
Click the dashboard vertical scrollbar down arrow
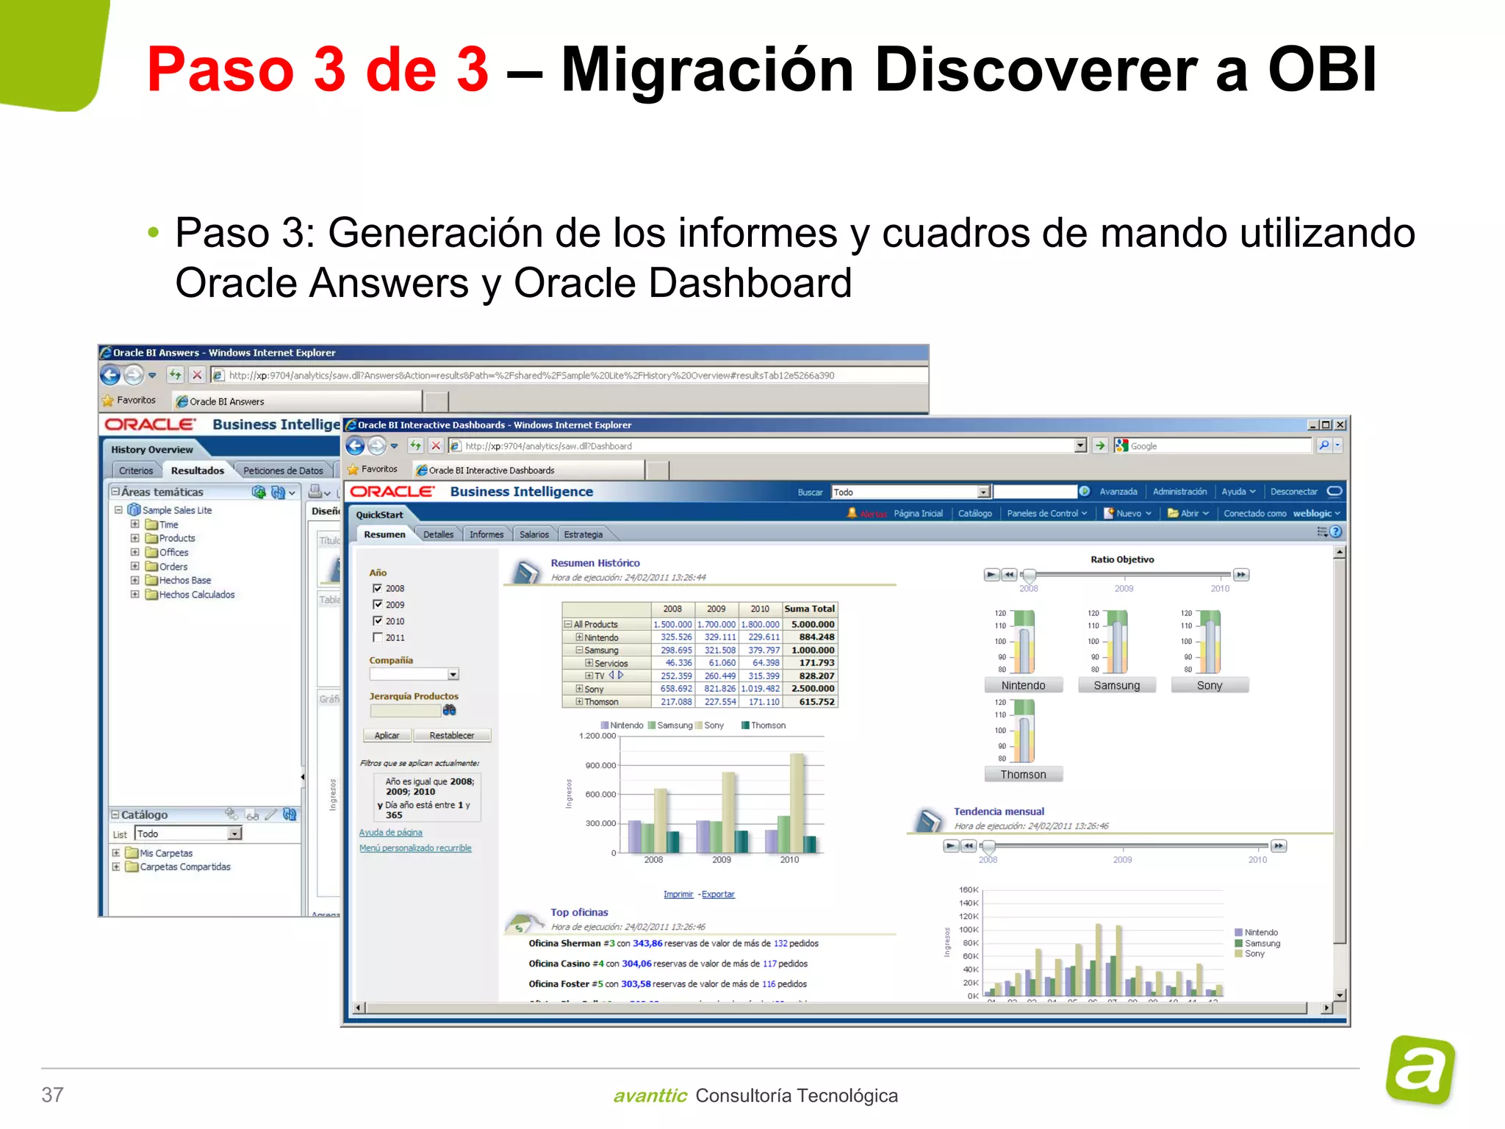[x=1340, y=994]
